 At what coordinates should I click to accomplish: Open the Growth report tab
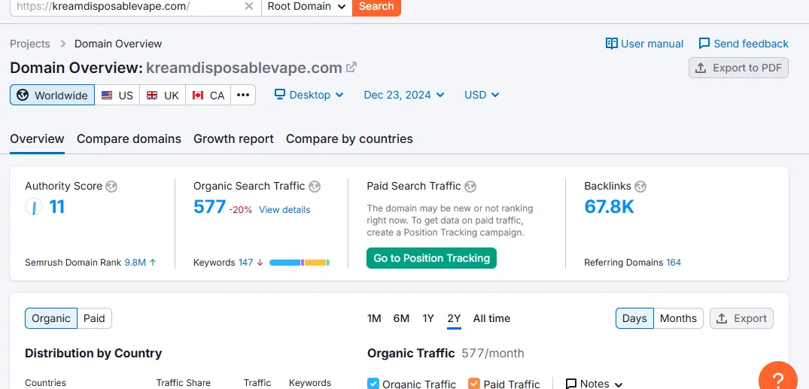coord(233,138)
